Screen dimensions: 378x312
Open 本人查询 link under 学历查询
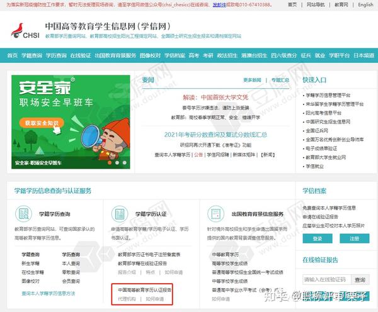click(x=71, y=264)
